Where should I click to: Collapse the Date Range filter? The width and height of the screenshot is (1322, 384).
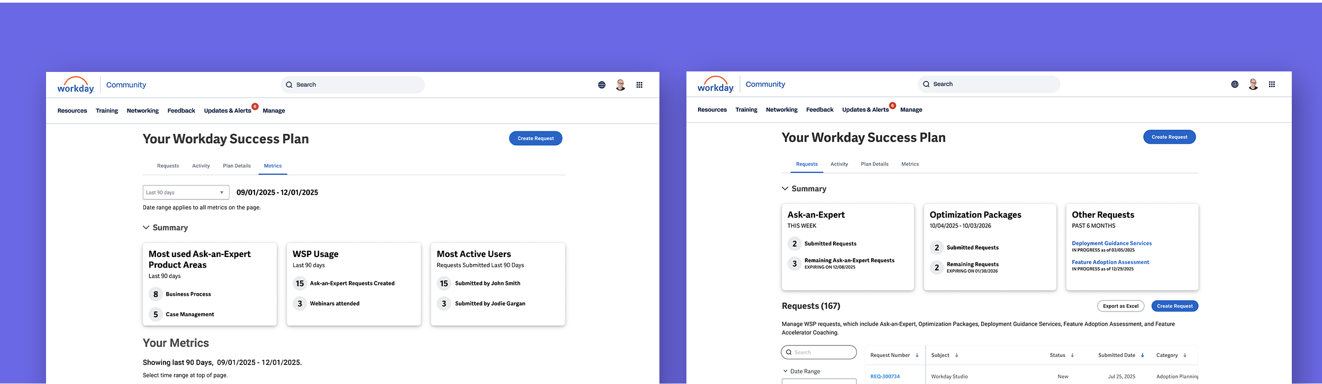(785, 371)
